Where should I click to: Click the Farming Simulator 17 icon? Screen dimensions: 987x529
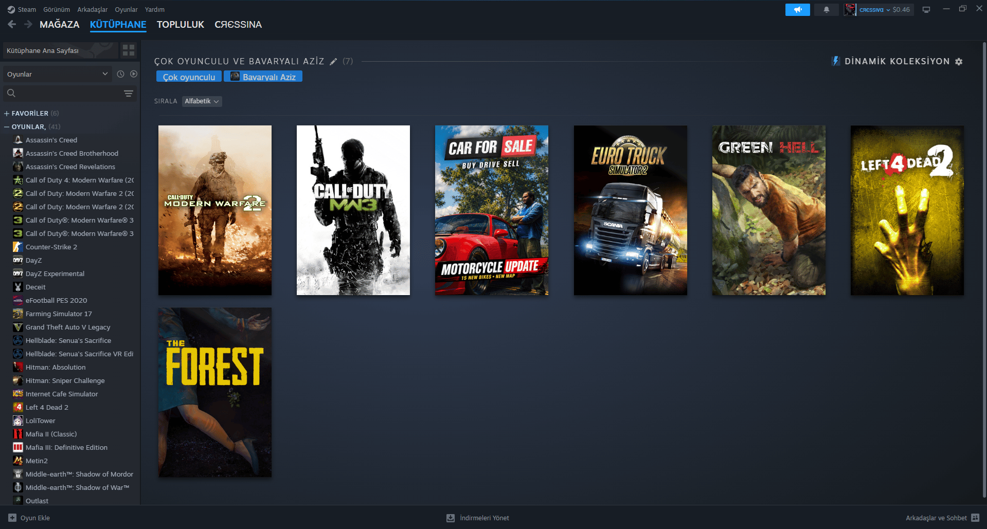18,314
